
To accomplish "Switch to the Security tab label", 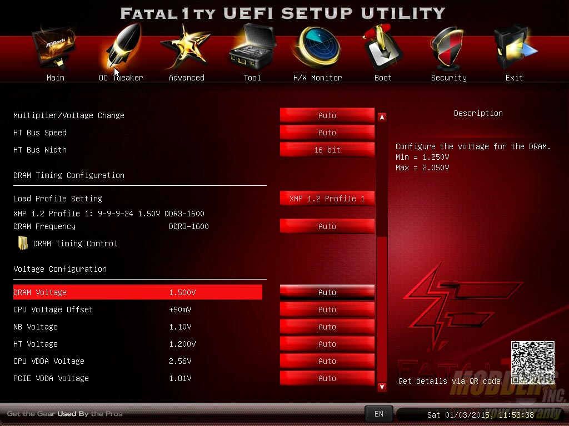I will [x=449, y=78].
